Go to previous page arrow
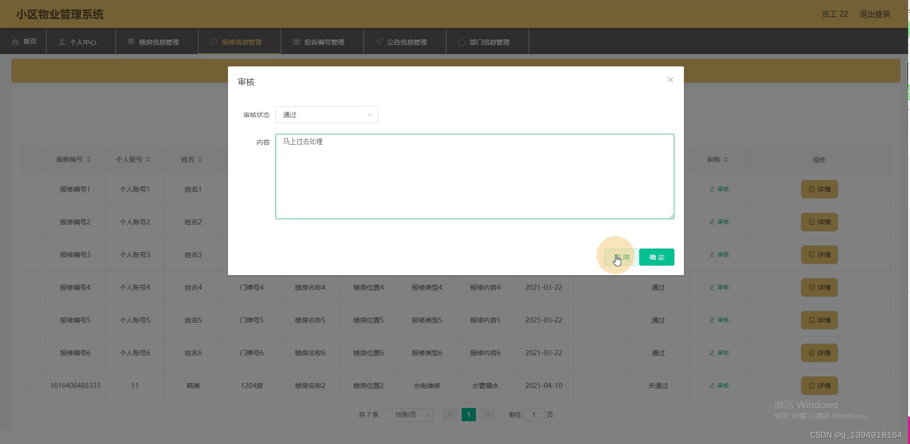This screenshot has width=910, height=444. click(x=450, y=415)
